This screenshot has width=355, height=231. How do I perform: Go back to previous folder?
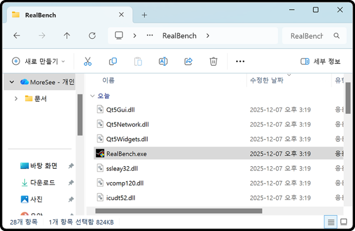tap(17, 35)
